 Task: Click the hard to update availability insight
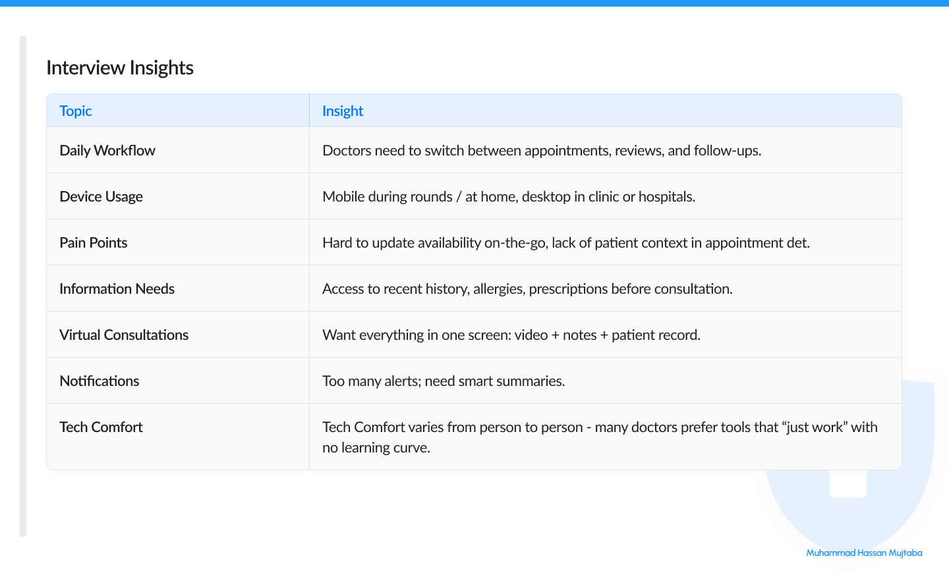pyautogui.click(x=565, y=242)
